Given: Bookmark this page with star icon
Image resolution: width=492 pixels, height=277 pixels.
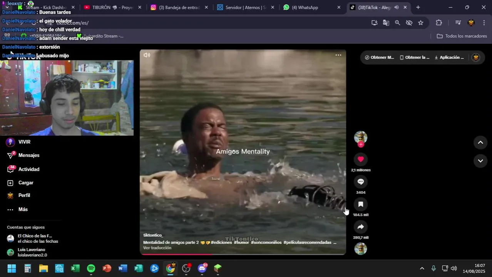Looking at the screenshot, I should pyautogui.click(x=421, y=23).
